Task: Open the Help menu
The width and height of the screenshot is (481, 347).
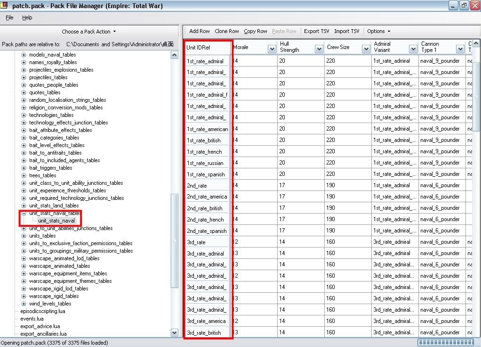Action: 27,17
